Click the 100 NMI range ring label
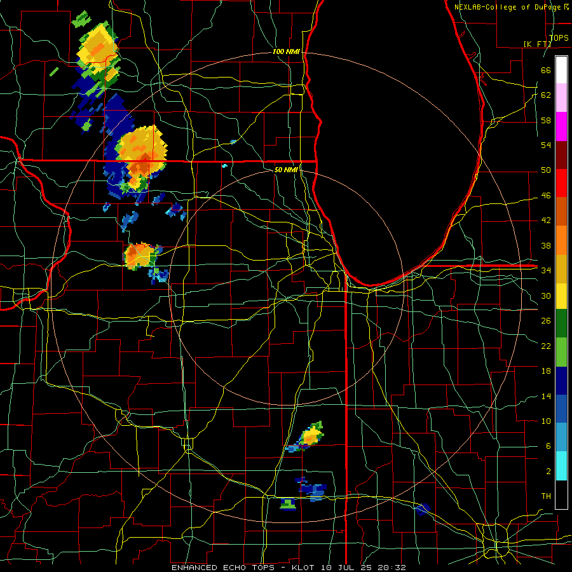 coord(286,51)
